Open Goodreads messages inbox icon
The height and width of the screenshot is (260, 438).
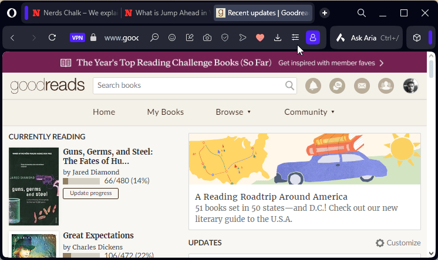[x=362, y=85]
